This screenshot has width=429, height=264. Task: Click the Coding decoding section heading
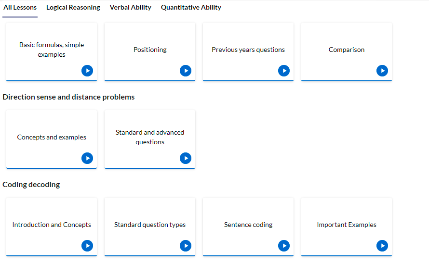[31, 185]
